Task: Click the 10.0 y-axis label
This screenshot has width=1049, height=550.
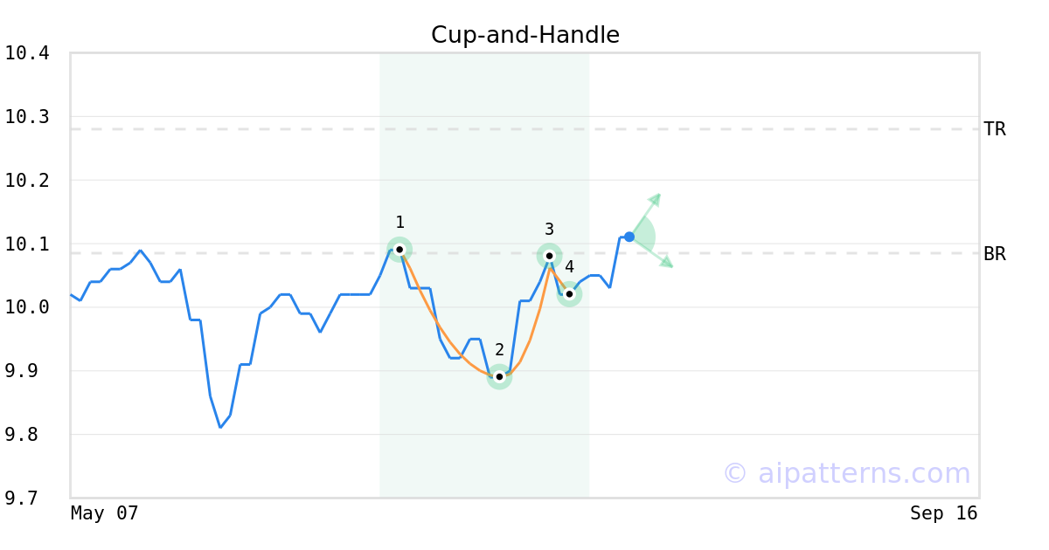Action: click(x=26, y=307)
